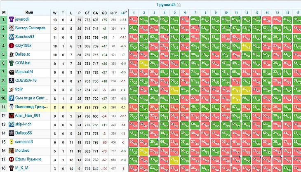Click the M_X_M shirt avatar
301x172 pixels.
pos(11,168)
